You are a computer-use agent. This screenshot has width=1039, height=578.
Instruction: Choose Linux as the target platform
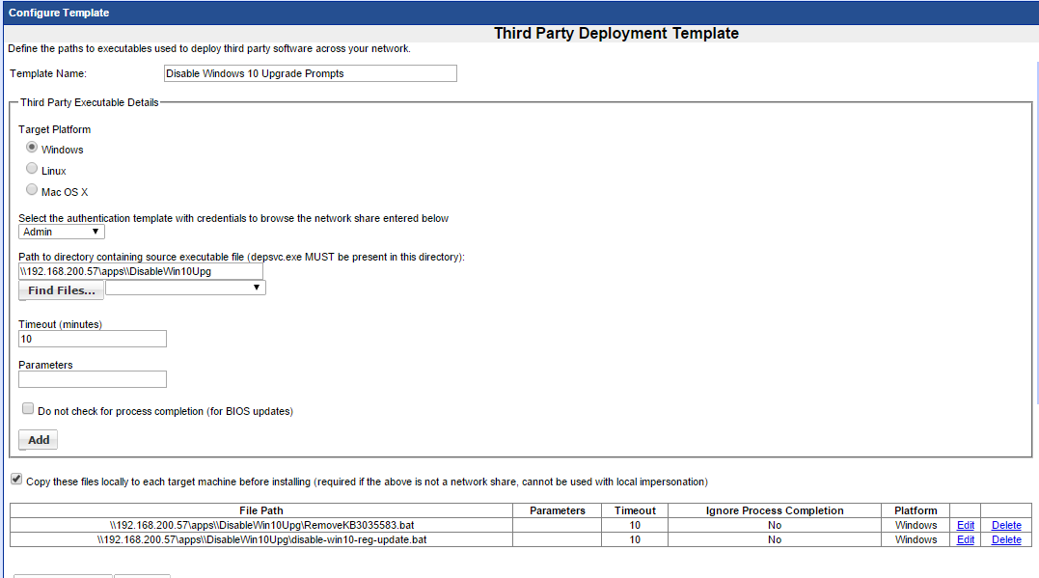32,169
